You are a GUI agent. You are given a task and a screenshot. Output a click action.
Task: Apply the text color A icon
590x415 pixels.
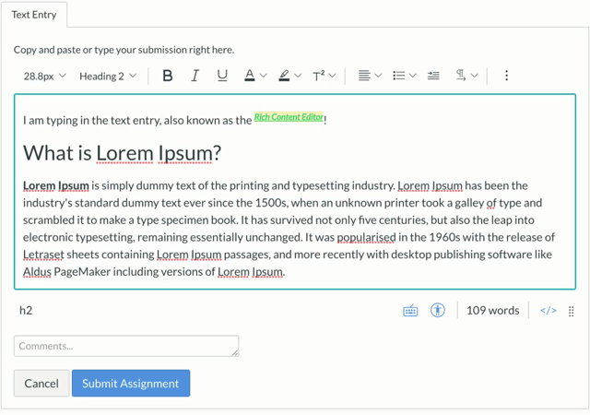tap(250, 76)
